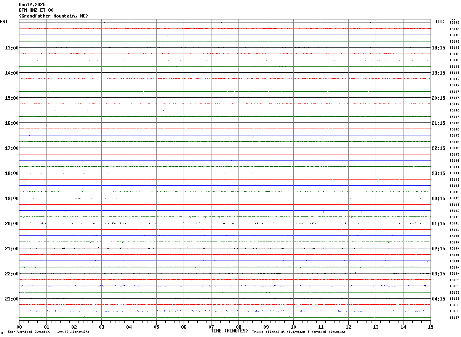The height and width of the screenshot is (337, 461).
Task: Select the 14:00 EST row label
Action: click(x=11, y=73)
